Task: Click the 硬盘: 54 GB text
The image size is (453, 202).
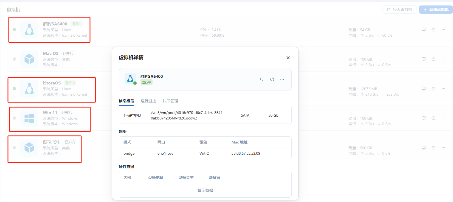Action: tap(359, 30)
